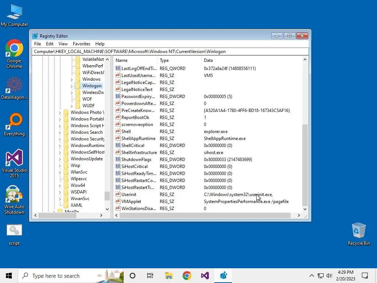
Task: Click the values pane horizontal scrollbar thumb
Action: pos(205,215)
